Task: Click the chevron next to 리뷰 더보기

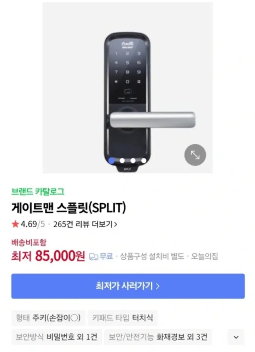Action: pyautogui.click(x=116, y=225)
